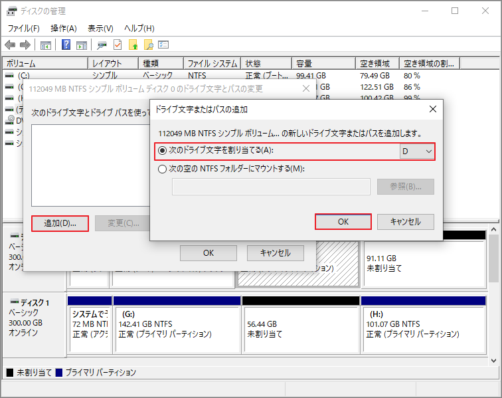502x398 pixels.
Task: Click the ディスク 1 label
Action: [35, 302]
